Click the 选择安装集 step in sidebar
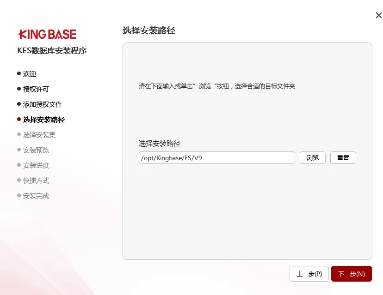Viewport: 383px width, 295px height. click(39, 135)
